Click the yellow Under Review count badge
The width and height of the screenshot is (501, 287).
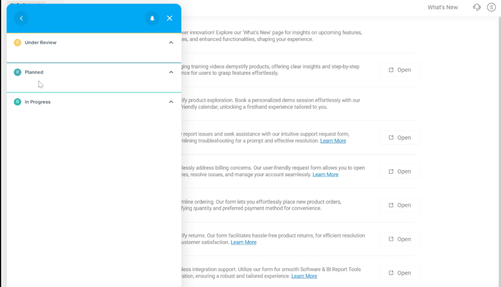pyautogui.click(x=18, y=43)
